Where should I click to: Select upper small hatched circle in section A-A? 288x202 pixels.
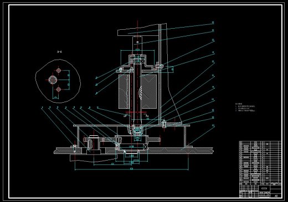pos(59,71)
